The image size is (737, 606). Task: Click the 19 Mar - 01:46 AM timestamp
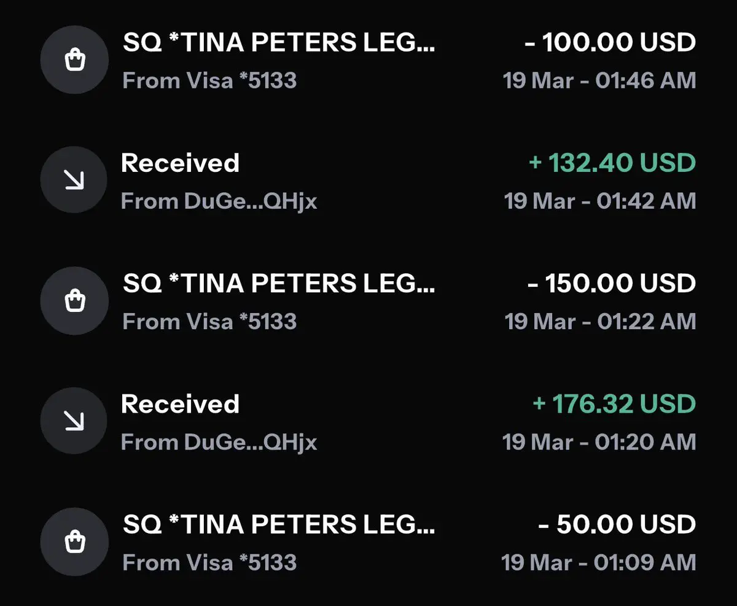[599, 80]
